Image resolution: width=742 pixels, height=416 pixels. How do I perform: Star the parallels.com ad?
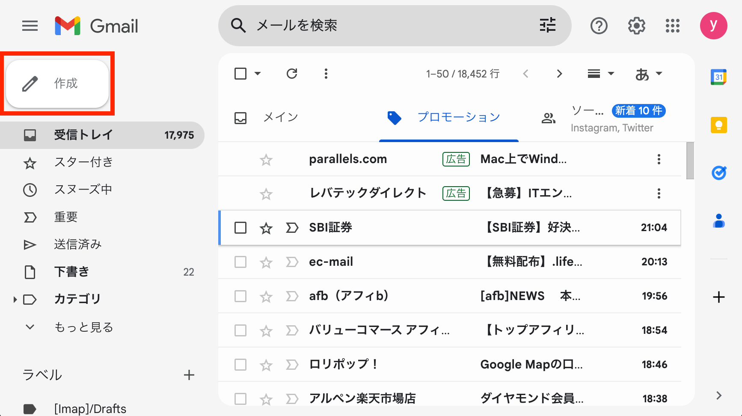266,160
